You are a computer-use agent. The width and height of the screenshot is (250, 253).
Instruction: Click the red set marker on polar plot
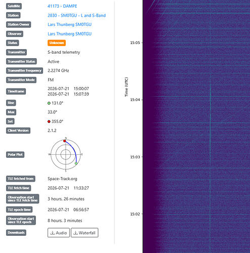click(x=65, y=141)
